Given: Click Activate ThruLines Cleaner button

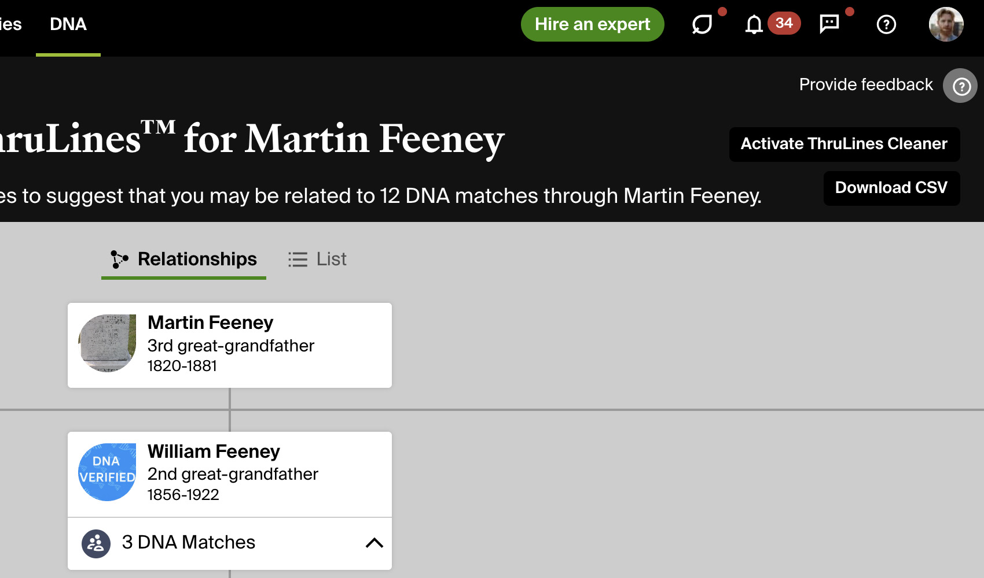Looking at the screenshot, I should point(844,144).
